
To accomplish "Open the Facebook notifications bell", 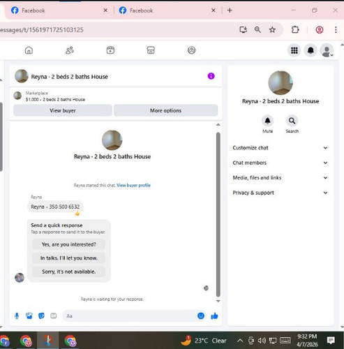I will (311, 50).
